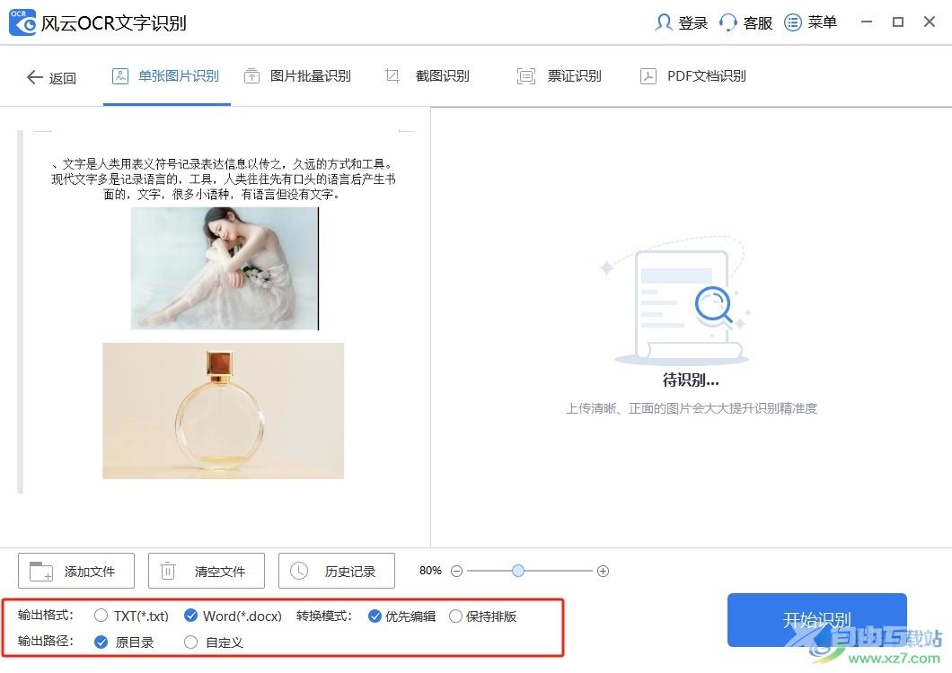This screenshot has width=952, height=673.
Task: Switch to 图片批量识别 tab
Action: pos(297,76)
